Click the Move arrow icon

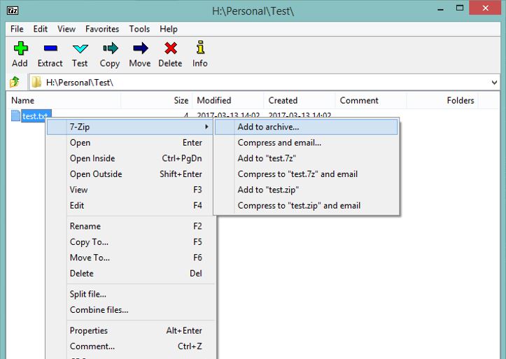(x=140, y=48)
